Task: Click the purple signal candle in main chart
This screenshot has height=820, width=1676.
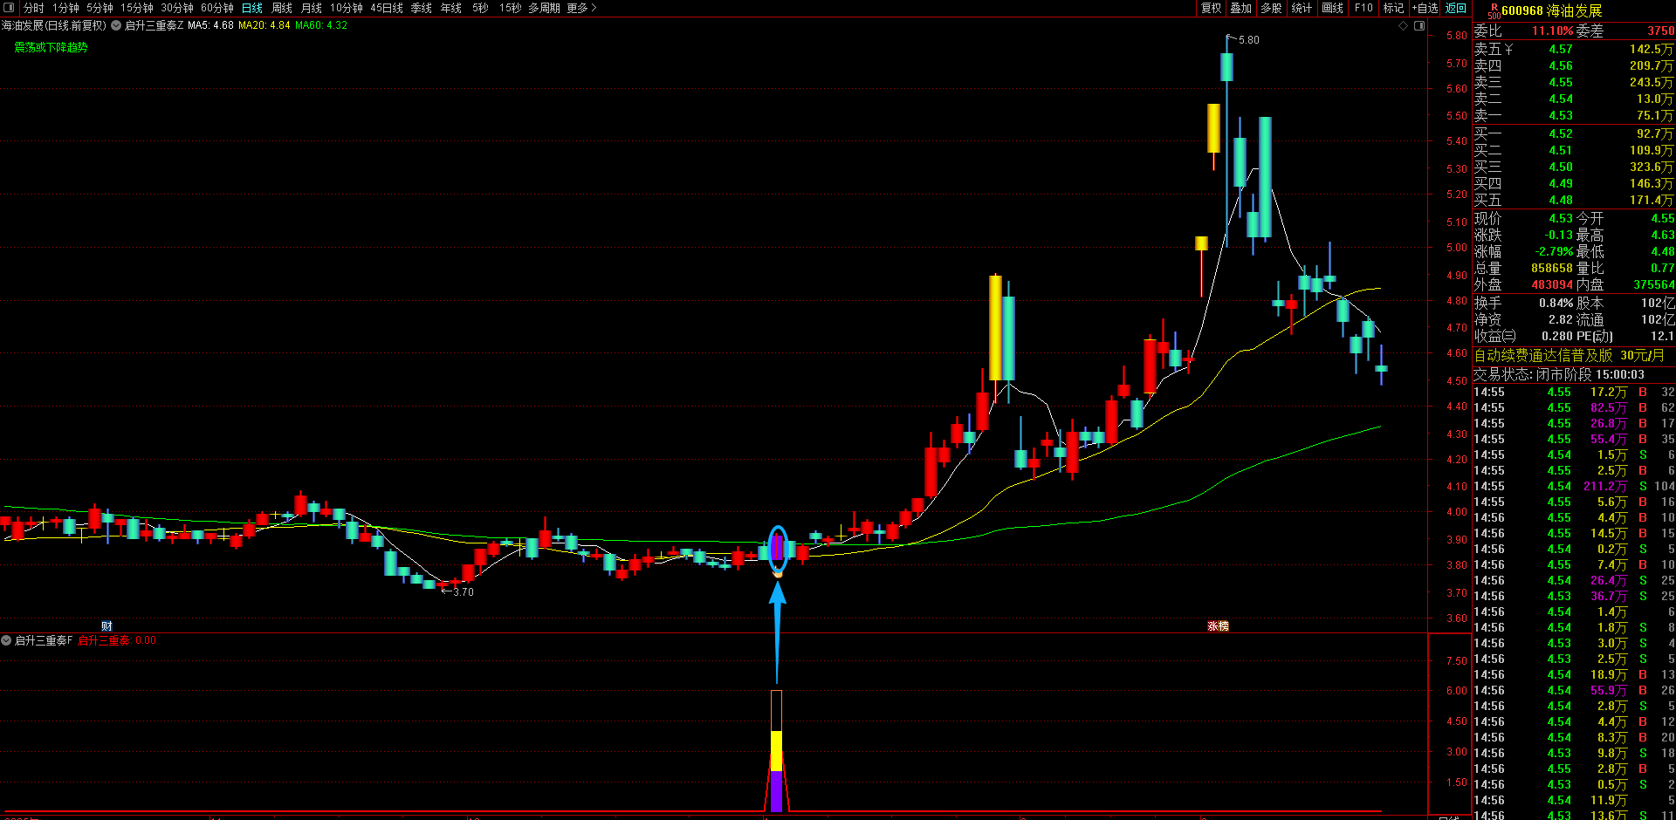Action: tap(777, 548)
